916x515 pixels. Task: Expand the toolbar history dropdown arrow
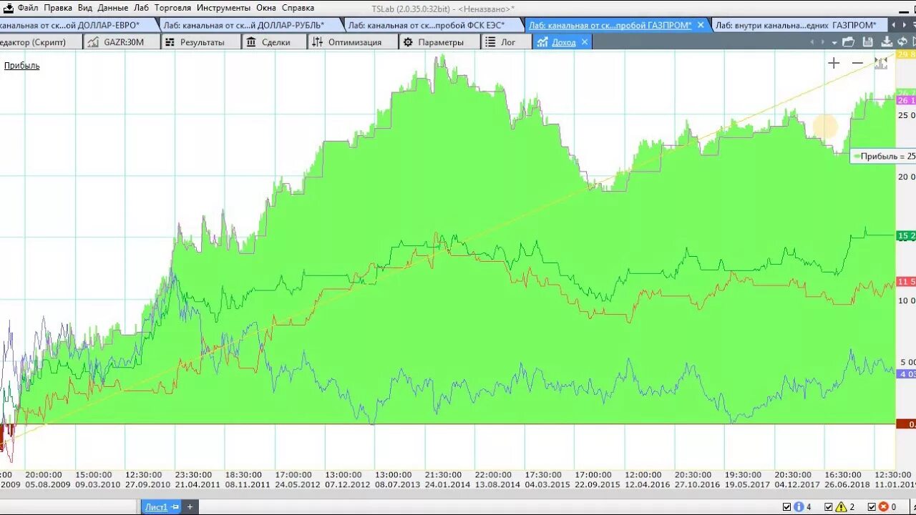pos(835,42)
